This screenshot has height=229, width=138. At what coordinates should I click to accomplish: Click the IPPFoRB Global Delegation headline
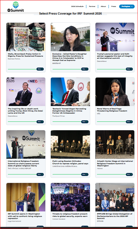tap(115, 216)
